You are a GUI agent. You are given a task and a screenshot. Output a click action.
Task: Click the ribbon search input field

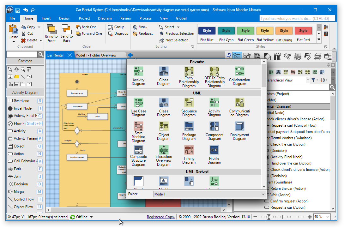tap(297, 19)
